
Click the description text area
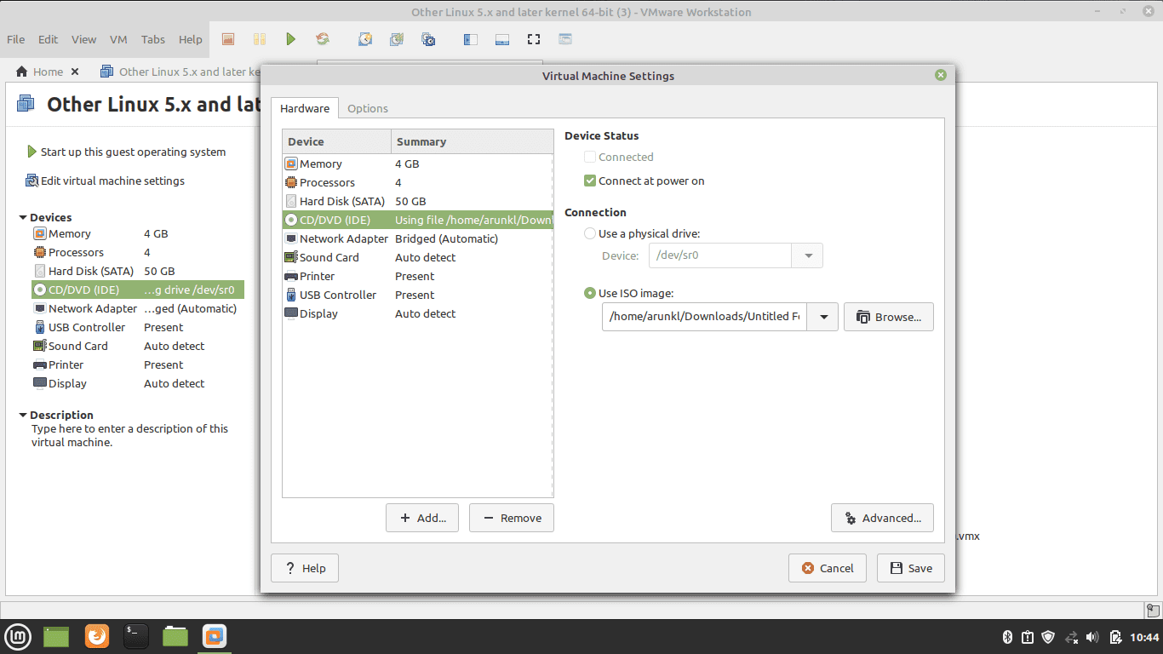pyautogui.click(x=130, y=435)
